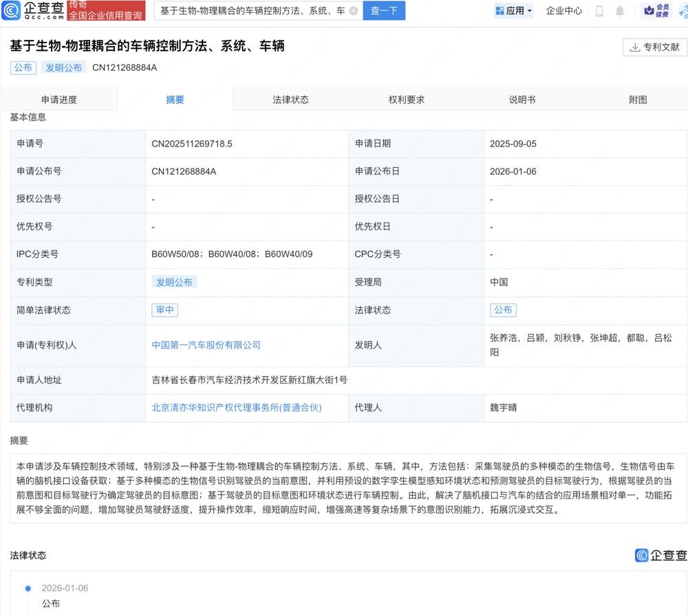The width and height of the screenshot is (688, 616).
Task: Clear the search box text
Action: coord(354,11)
